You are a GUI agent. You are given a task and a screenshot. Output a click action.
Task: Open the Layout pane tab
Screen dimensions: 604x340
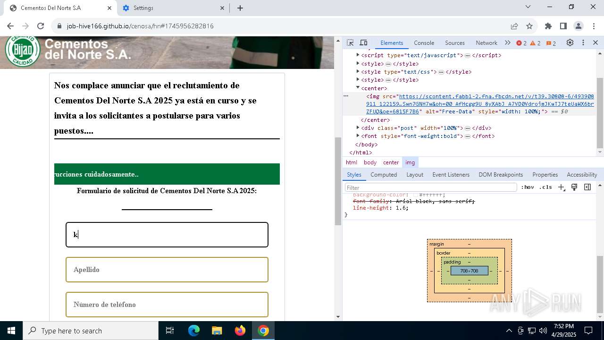[x=415, y=174]
